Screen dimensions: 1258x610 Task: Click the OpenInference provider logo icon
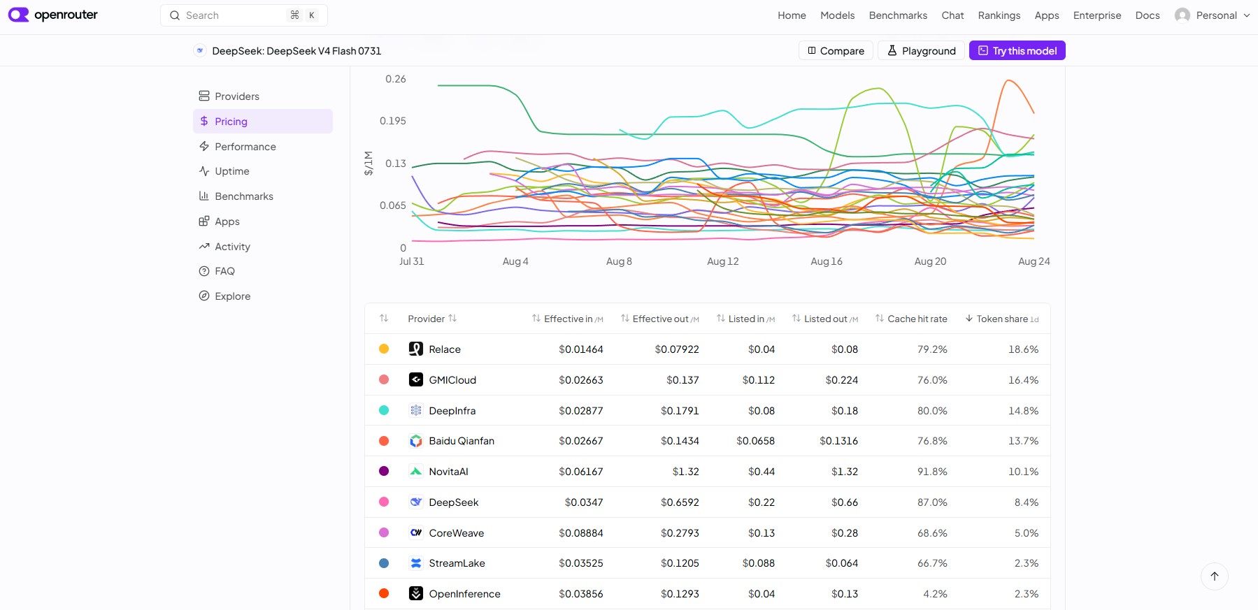point(416,593)
